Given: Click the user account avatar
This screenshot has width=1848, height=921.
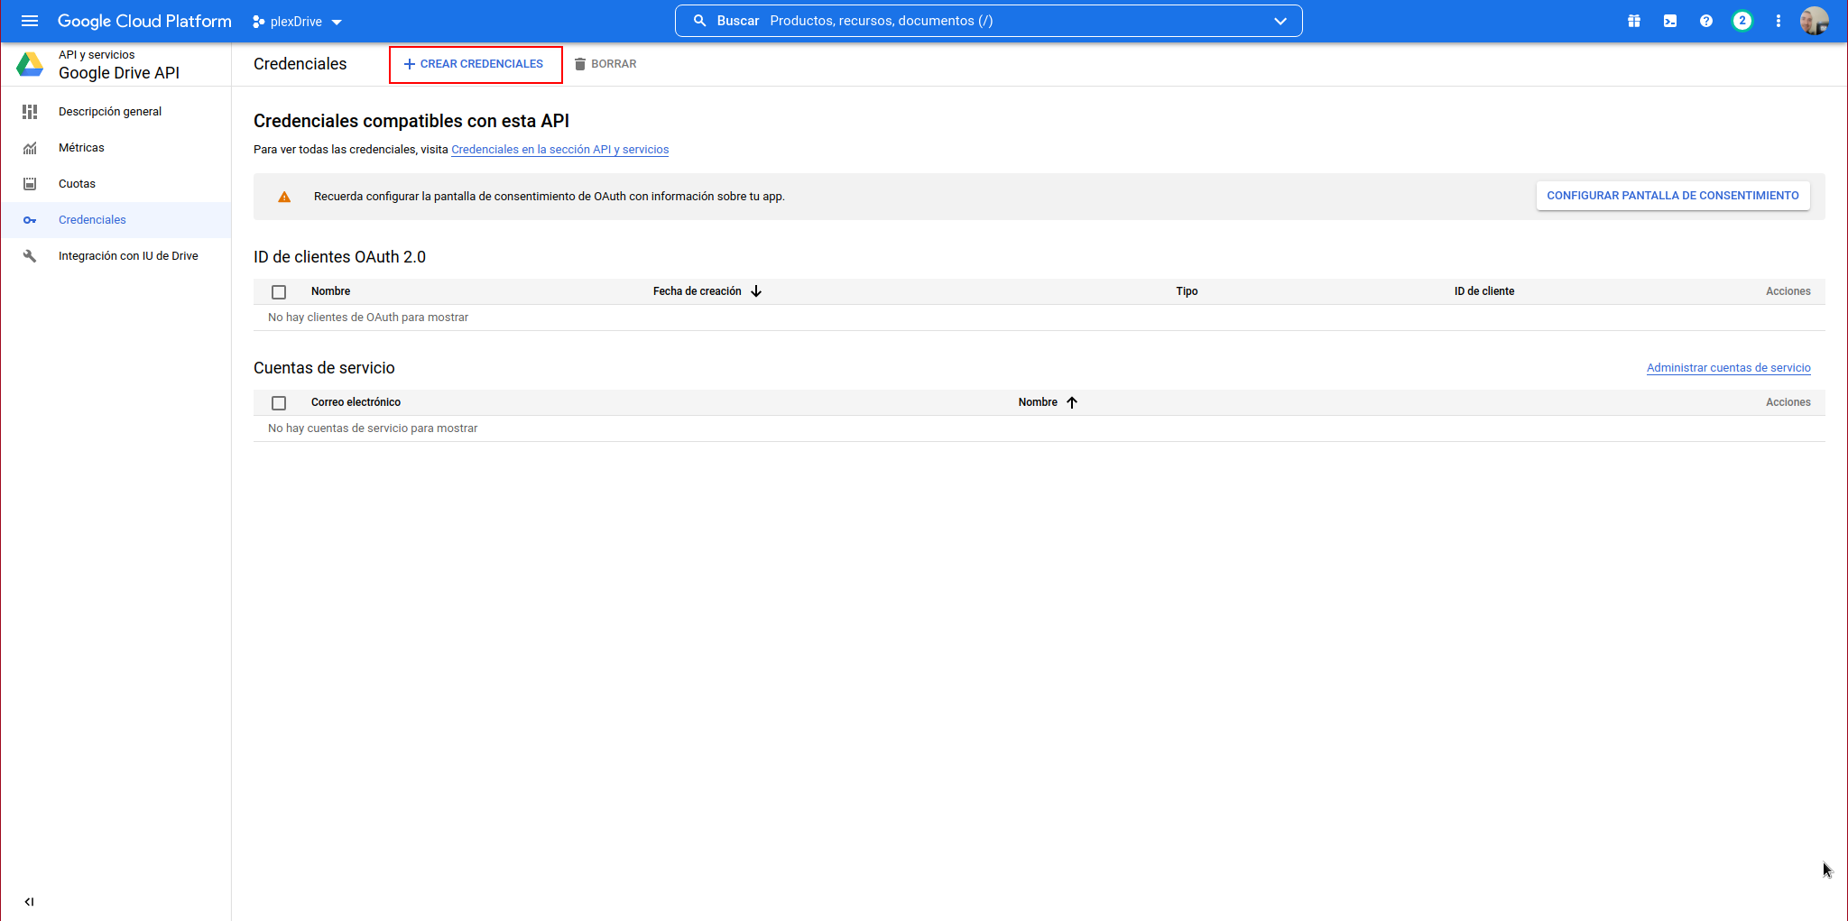Looking at the screenshot, I should point(1814,21).
